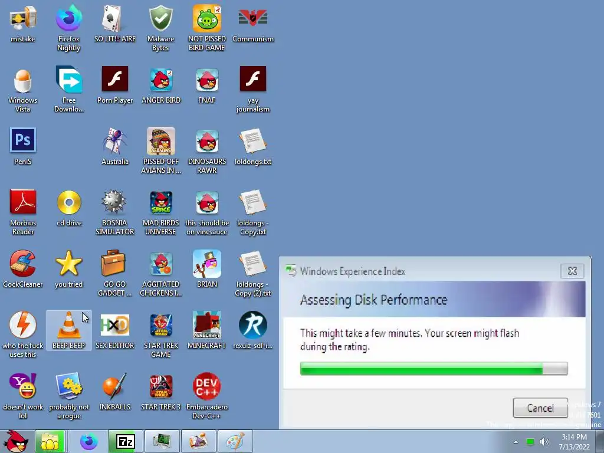This screenshot has width=604, height=453.
Task: Open the "doesn't work lol" Yahoo icon
Action: [23, 396]
